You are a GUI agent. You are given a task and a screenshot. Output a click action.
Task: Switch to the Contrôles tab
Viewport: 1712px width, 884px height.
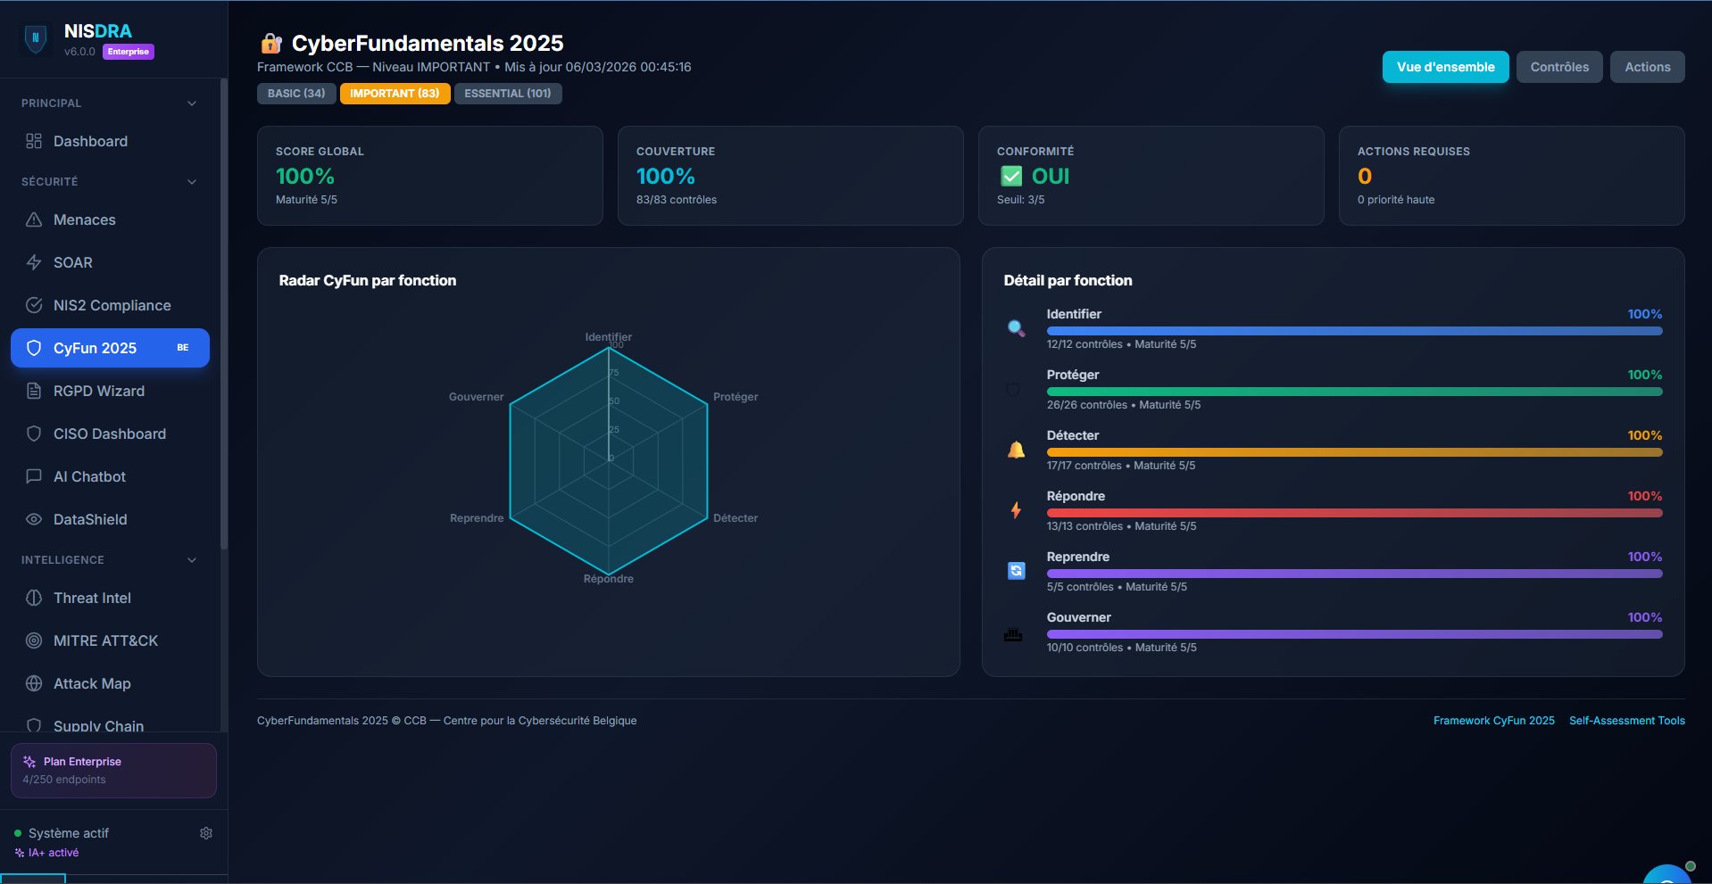1559,67
